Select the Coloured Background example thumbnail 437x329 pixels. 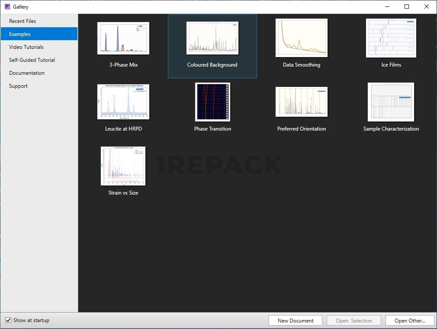(212, 38)
